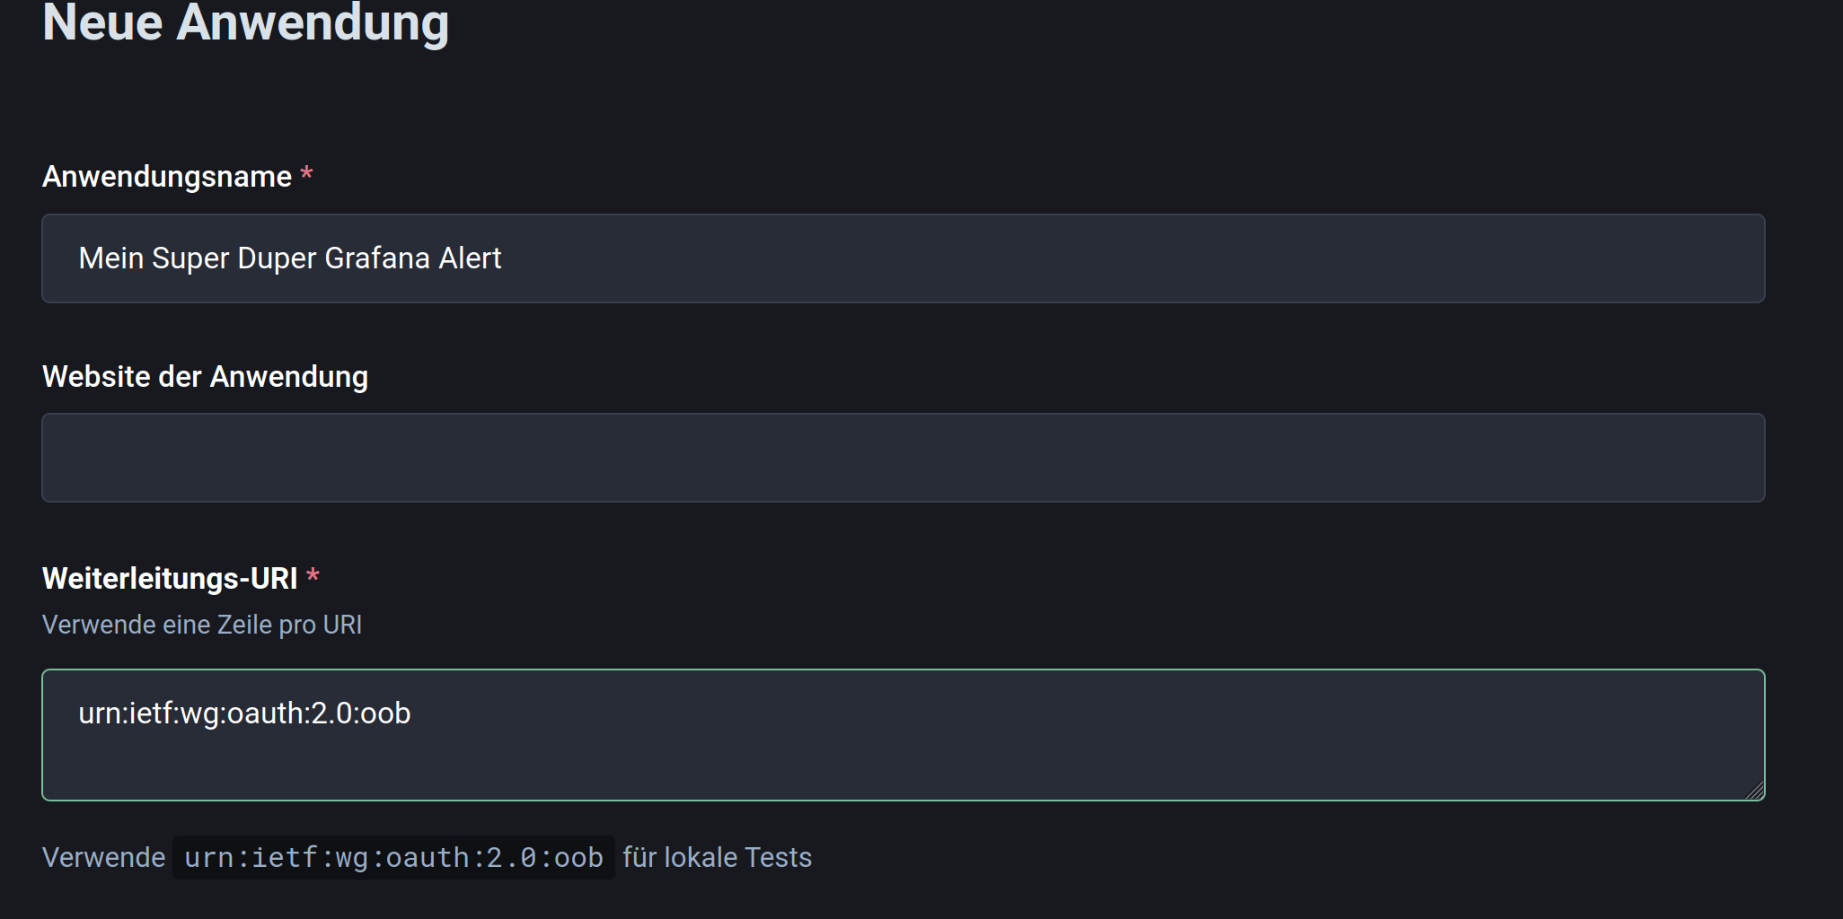Place cursor on word Grafana in name field
Viewport: 1843px width, 919px height.
coord(377,258)
